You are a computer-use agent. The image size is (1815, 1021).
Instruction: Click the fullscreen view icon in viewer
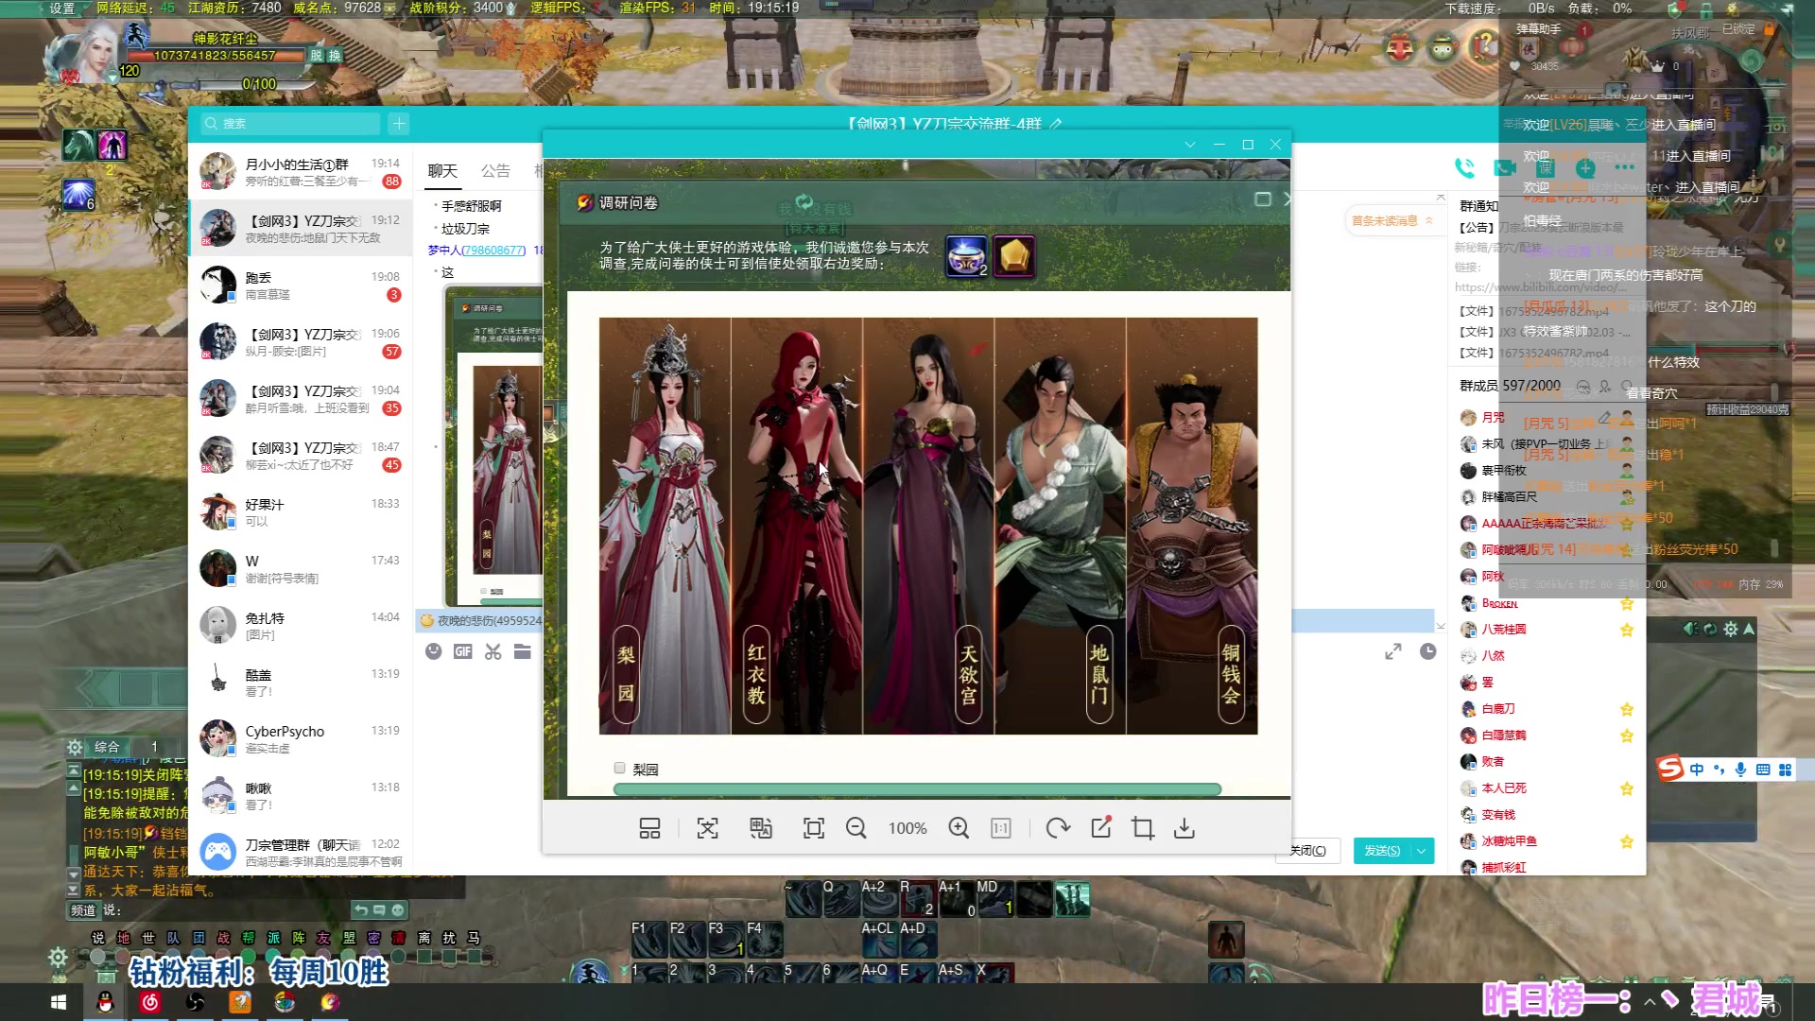(x=813, y=828)
